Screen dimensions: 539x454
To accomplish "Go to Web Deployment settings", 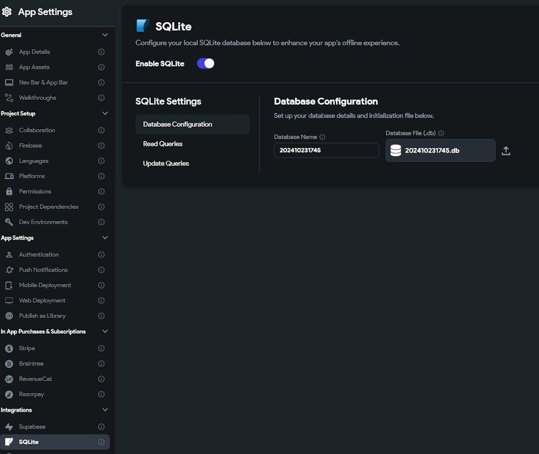I will (x=42, y=301).
